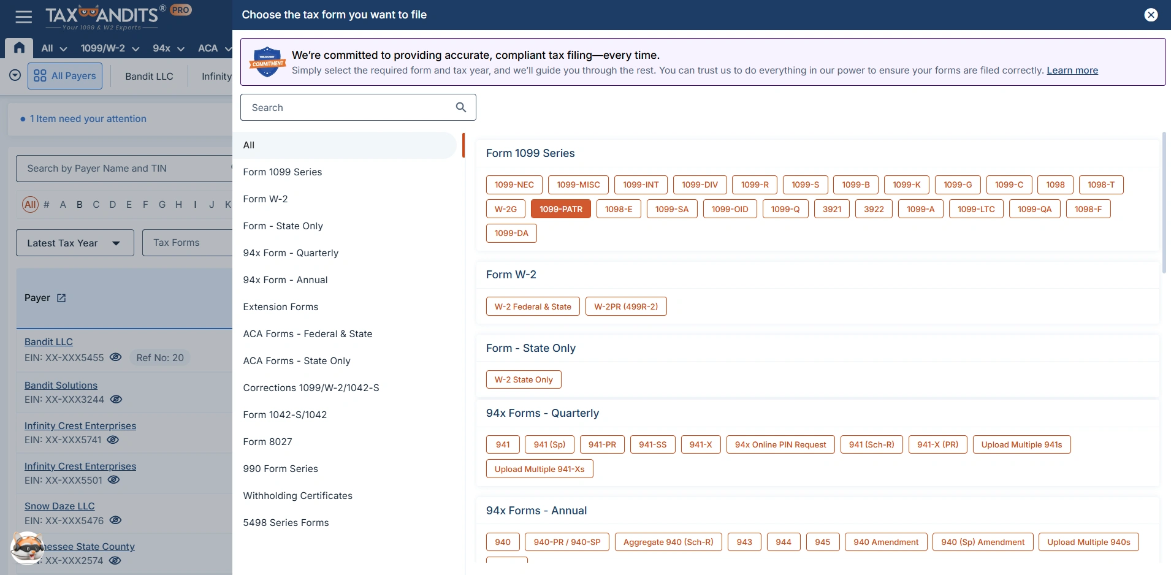Reveal Bandit LLC EIN with eye icon
Screen dimensions: 1171x575
tap(116, 357)
